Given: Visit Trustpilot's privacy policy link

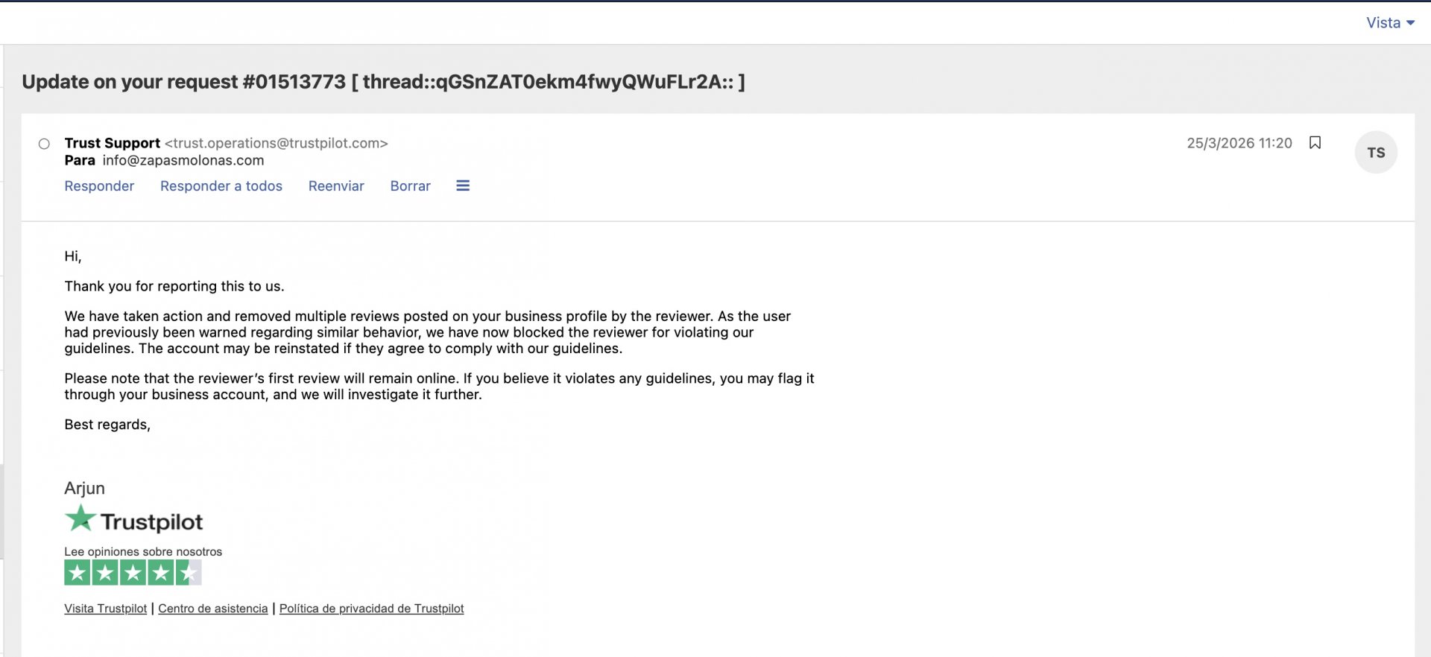Looking at the screenshot, I should point(371,608).
